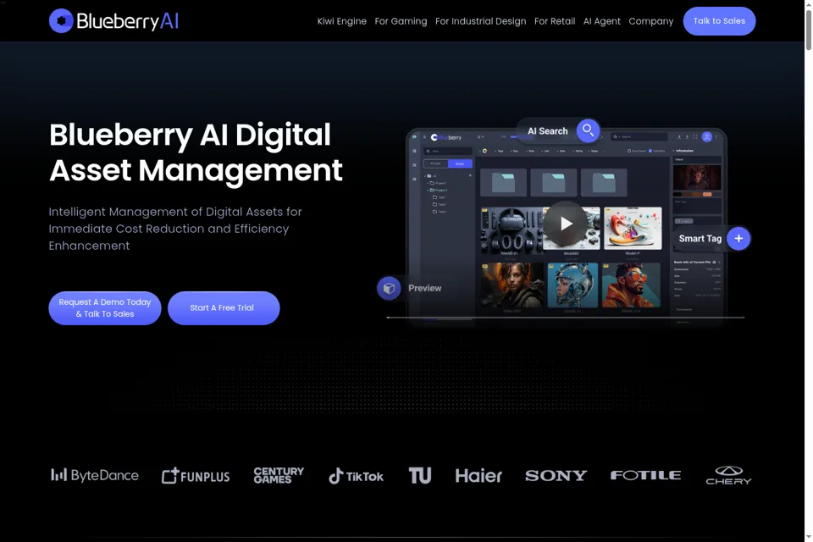Open the Company menu
The height and width of the screenshot is (542, 813).
651,21
